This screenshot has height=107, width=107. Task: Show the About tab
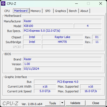click(x=84, y=11)
